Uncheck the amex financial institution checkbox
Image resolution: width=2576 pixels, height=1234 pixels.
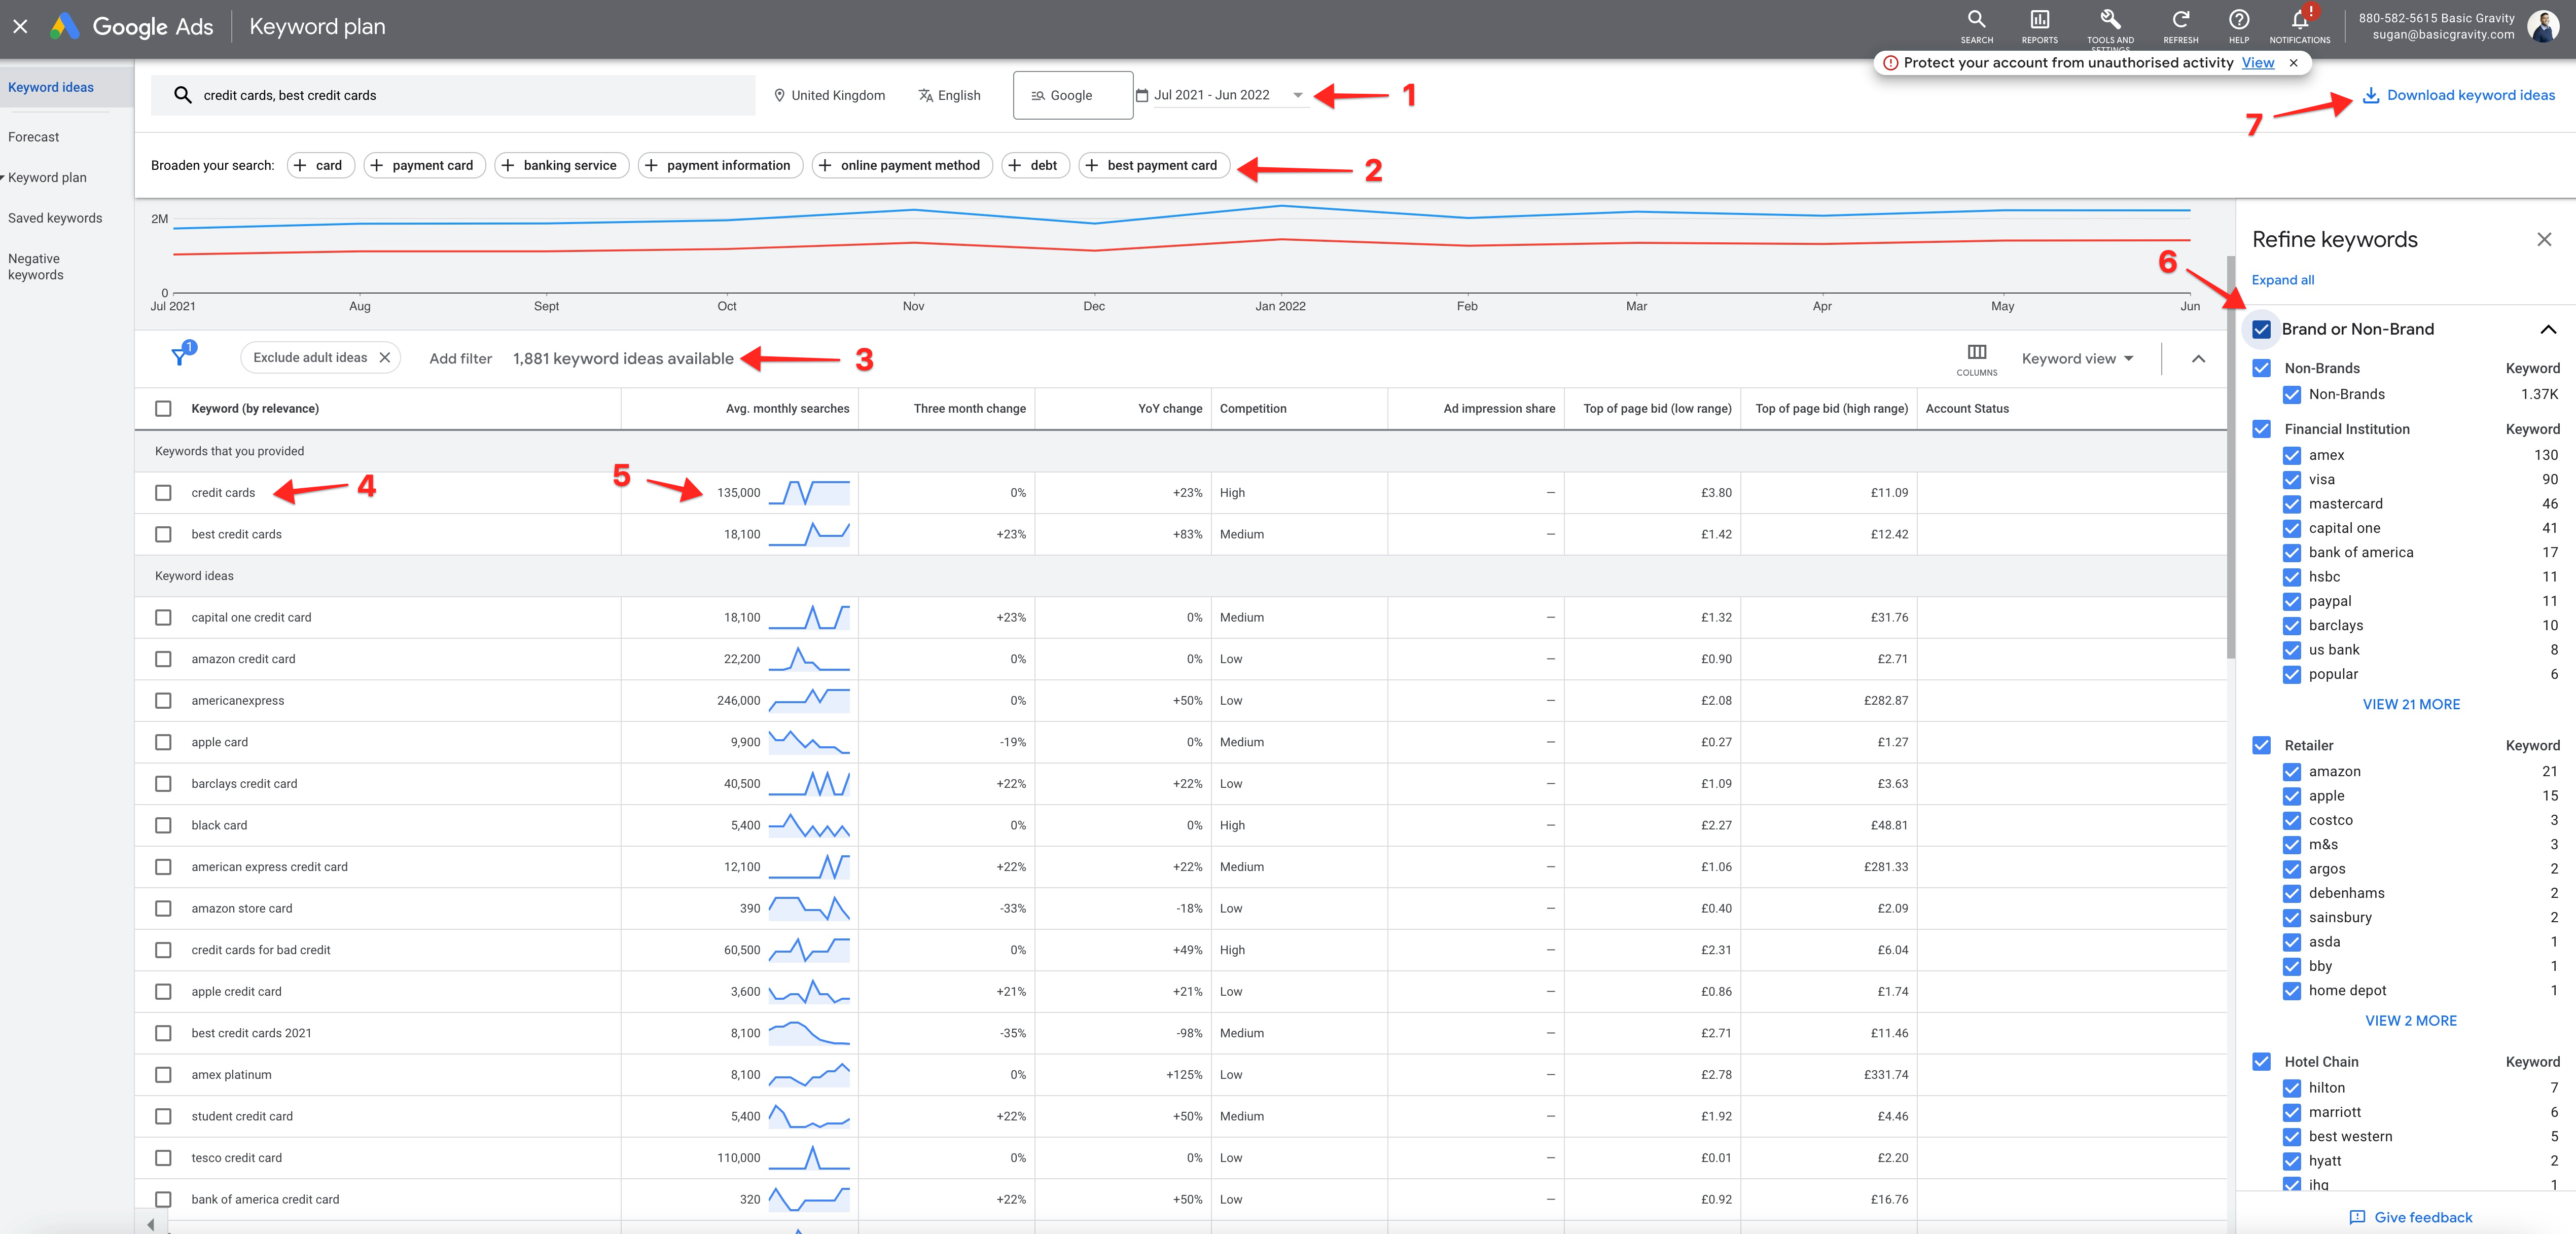pos(2292,455)
